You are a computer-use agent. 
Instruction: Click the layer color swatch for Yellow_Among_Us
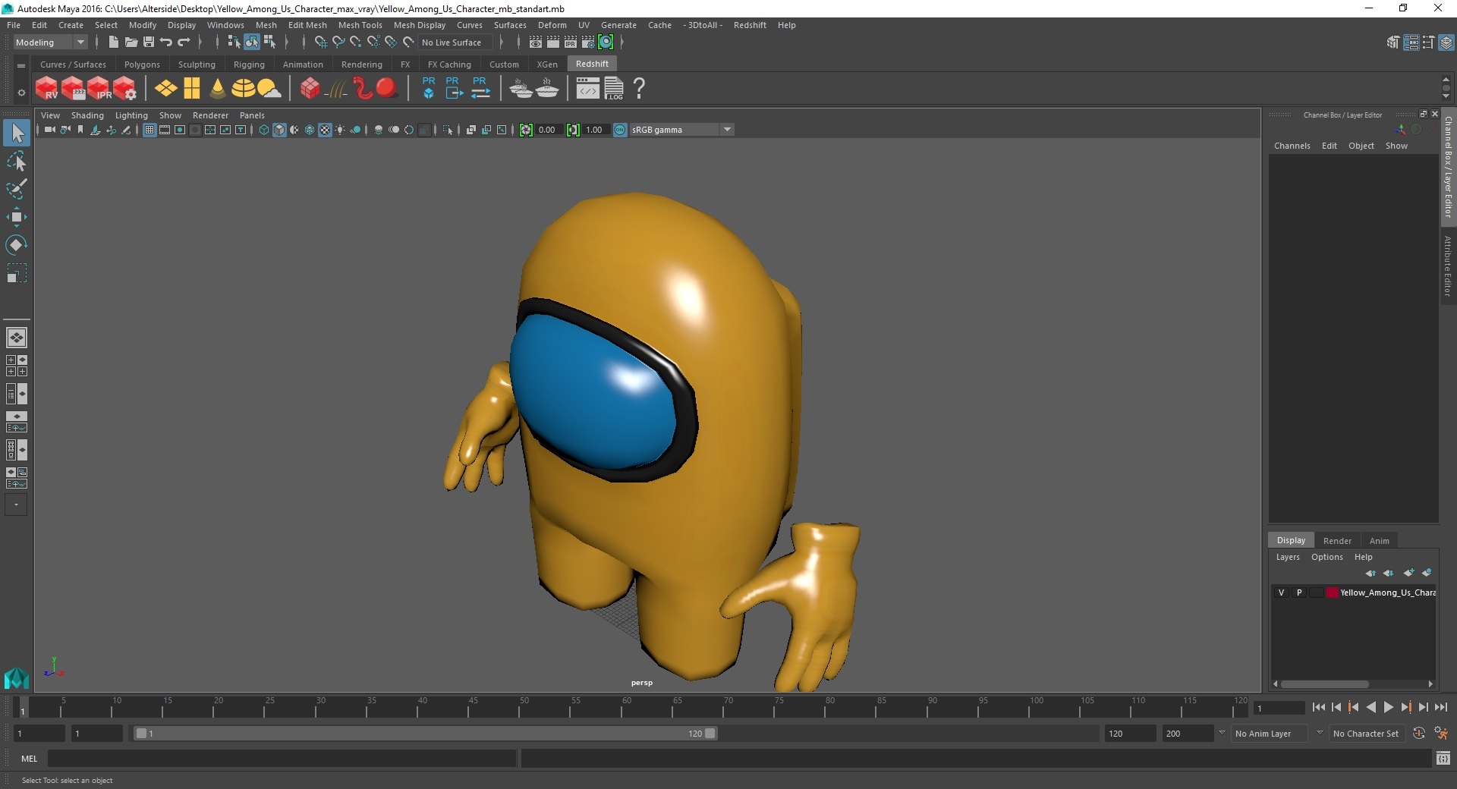(x=1332, y=593)
